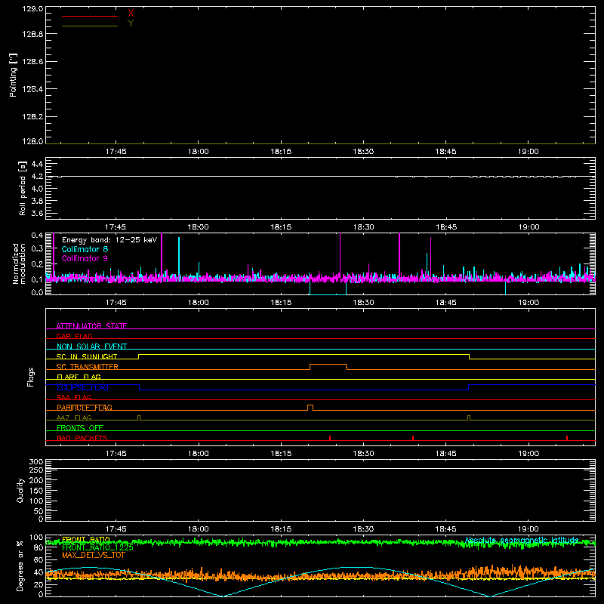This screenshot has width=604, height=604.
Task: Select the 20 tick on Degrees axis
Action: click(x=39, y=584)
